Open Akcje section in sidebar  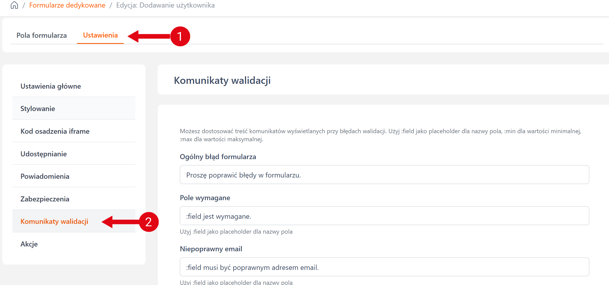(29, 244)
